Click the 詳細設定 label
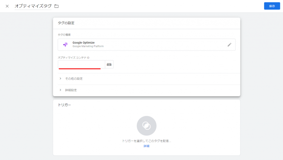This screenshot has width=283, height=160. (x=71, y=90)
